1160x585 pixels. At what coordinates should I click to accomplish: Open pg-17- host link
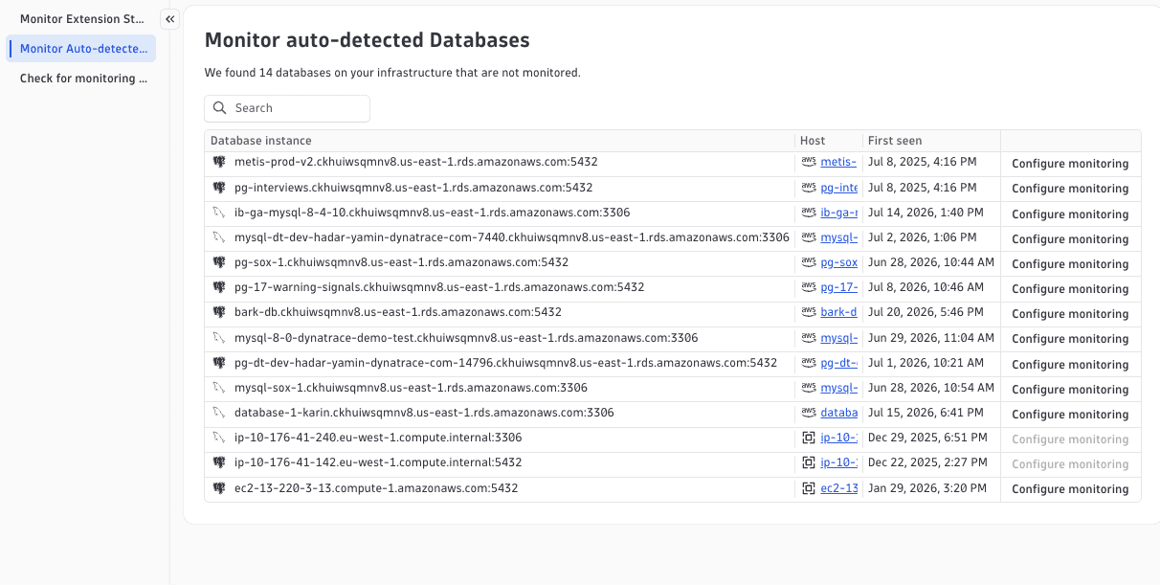point(839,287)
